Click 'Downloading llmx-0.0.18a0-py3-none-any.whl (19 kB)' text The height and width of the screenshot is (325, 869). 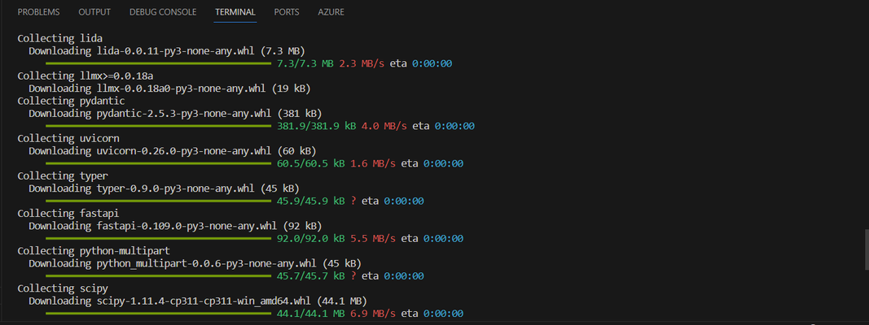pyautogui.click(x=169, y=89)
